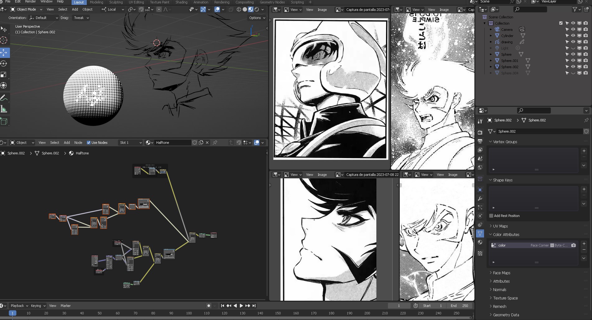Switch viewport to wireframe shading mode
592x320 pixels.
coord(239,9)
